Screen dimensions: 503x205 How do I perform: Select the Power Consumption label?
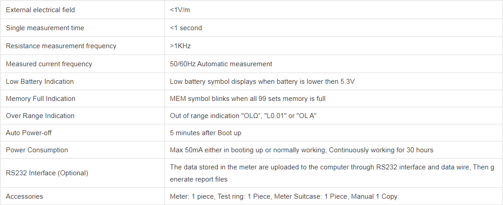(x=37, y=150)
